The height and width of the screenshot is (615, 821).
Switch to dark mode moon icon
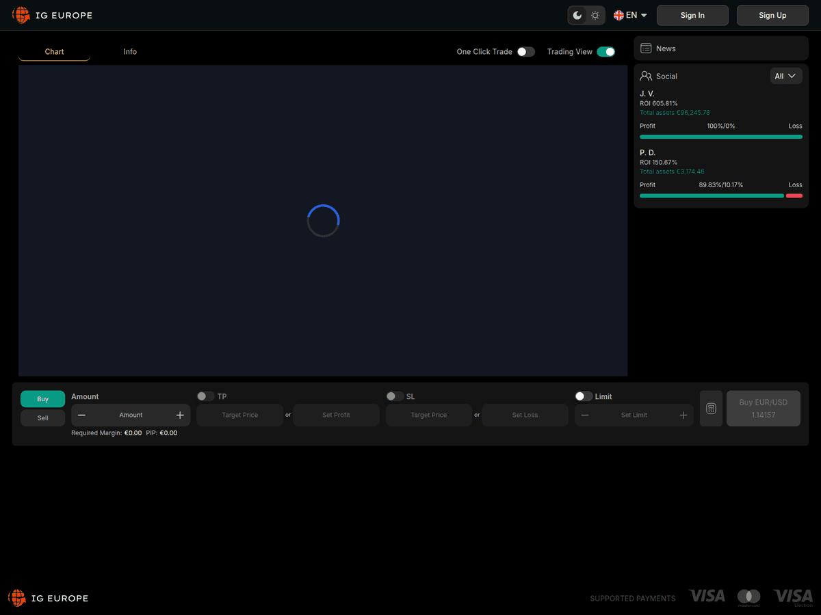pos(577,15)
